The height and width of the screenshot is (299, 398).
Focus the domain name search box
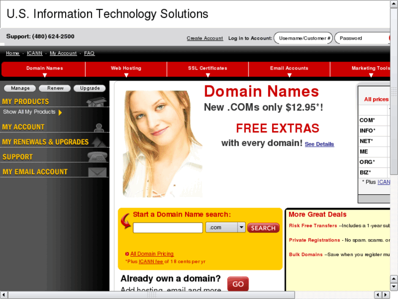168,228
